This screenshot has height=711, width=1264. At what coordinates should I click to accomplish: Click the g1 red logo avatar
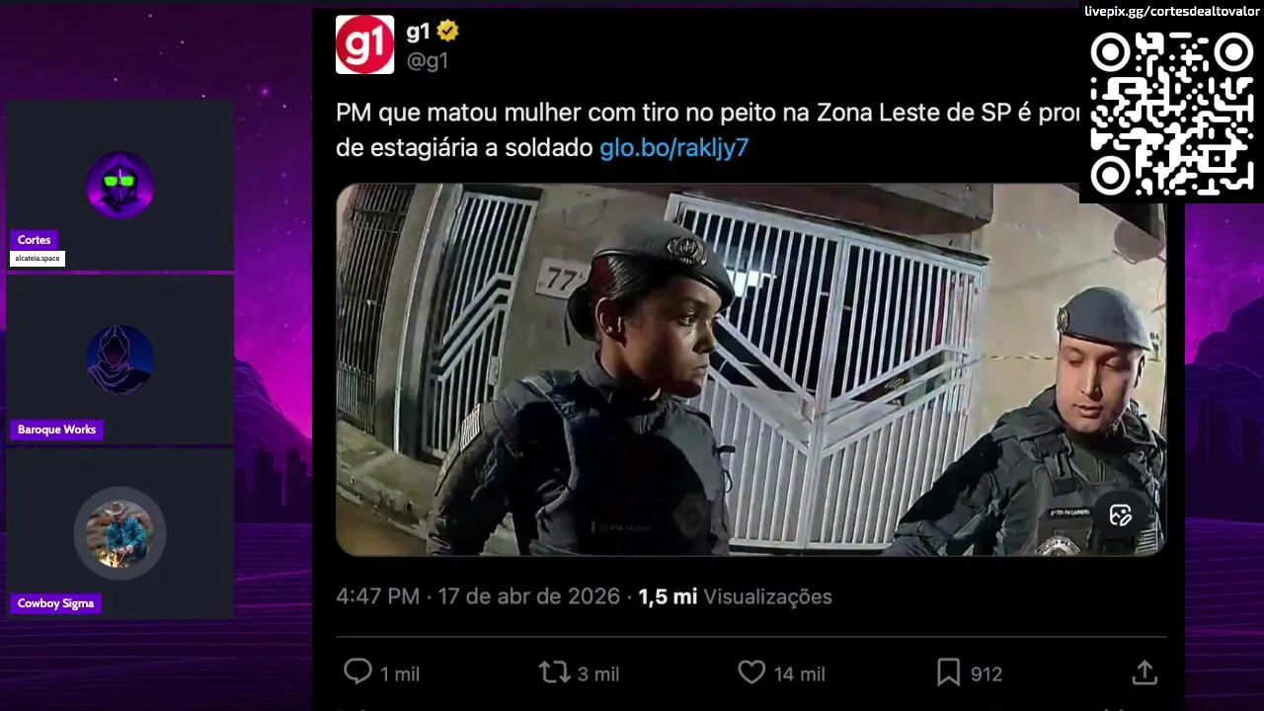tap(364, 44)
